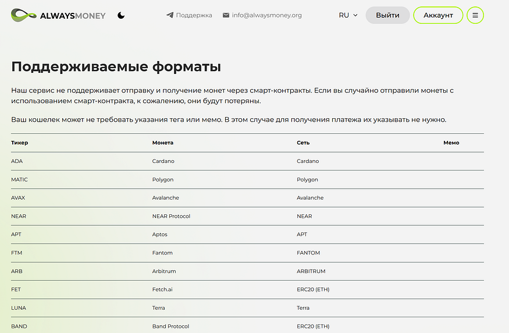
Task: Click the Выйти logout button
Action: click(387, 15)
